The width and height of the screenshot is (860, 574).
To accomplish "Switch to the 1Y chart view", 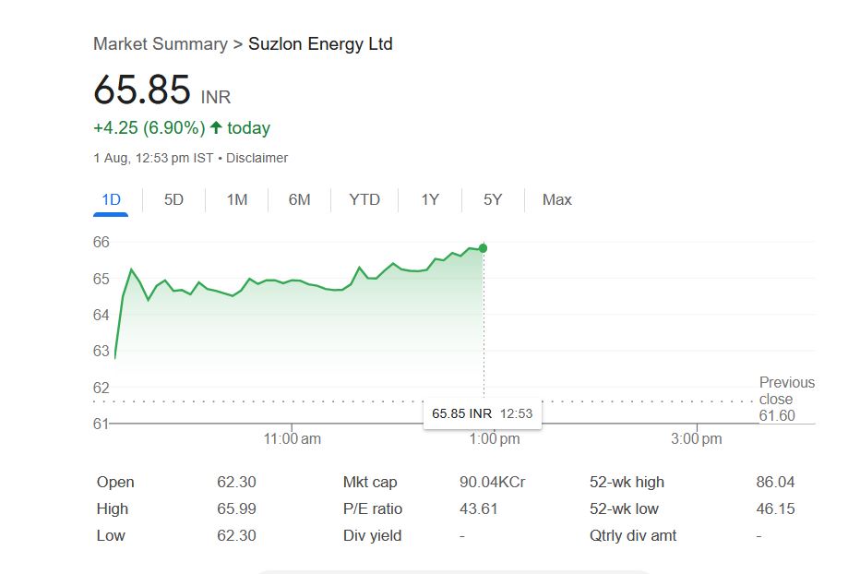I will pos(430,200).
